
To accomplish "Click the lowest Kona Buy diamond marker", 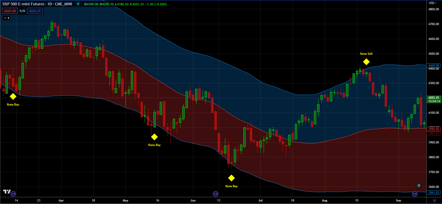I will (231, 178).
